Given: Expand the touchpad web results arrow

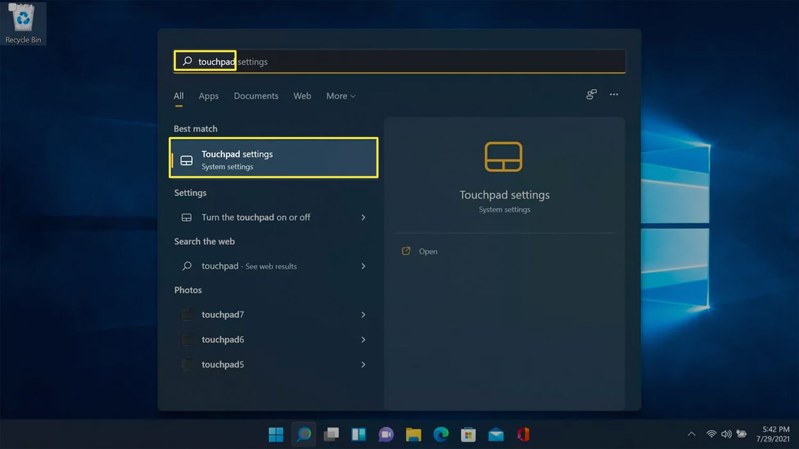Looking at the screenshot, I should click(363, 266).
